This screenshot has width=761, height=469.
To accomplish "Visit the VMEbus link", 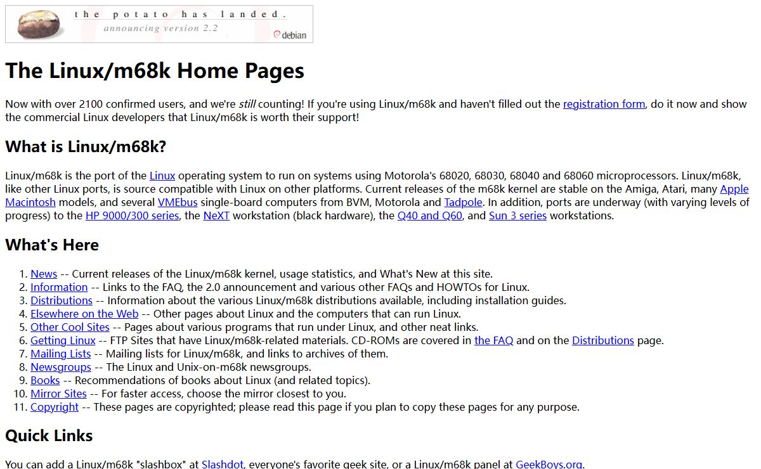I will pos(178,202).
